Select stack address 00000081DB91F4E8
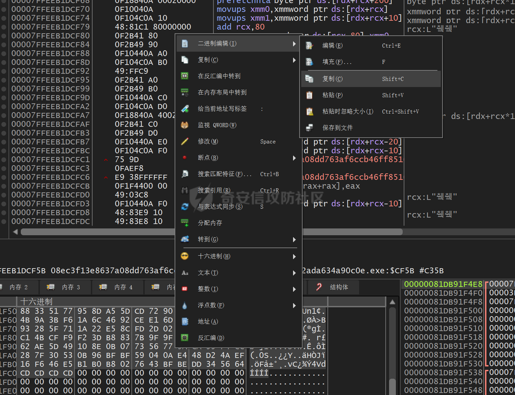Image resolution: width=515 pixels, height=395 pixels. (x=443, y=284)
